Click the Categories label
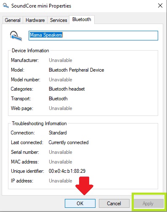167x212 pixels. 22,89
